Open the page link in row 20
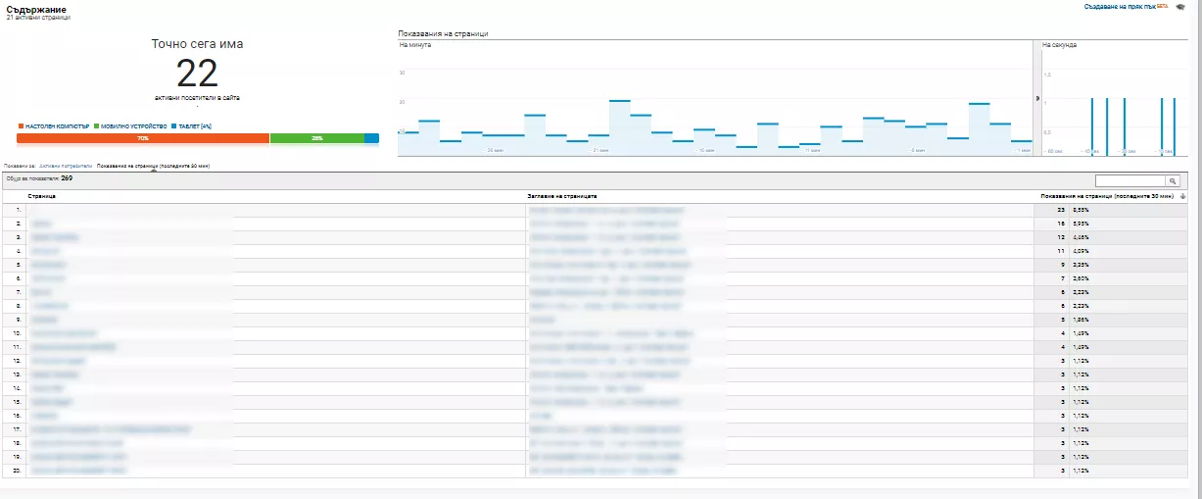This screenshot has width=1202, height=499. [78, 472]
